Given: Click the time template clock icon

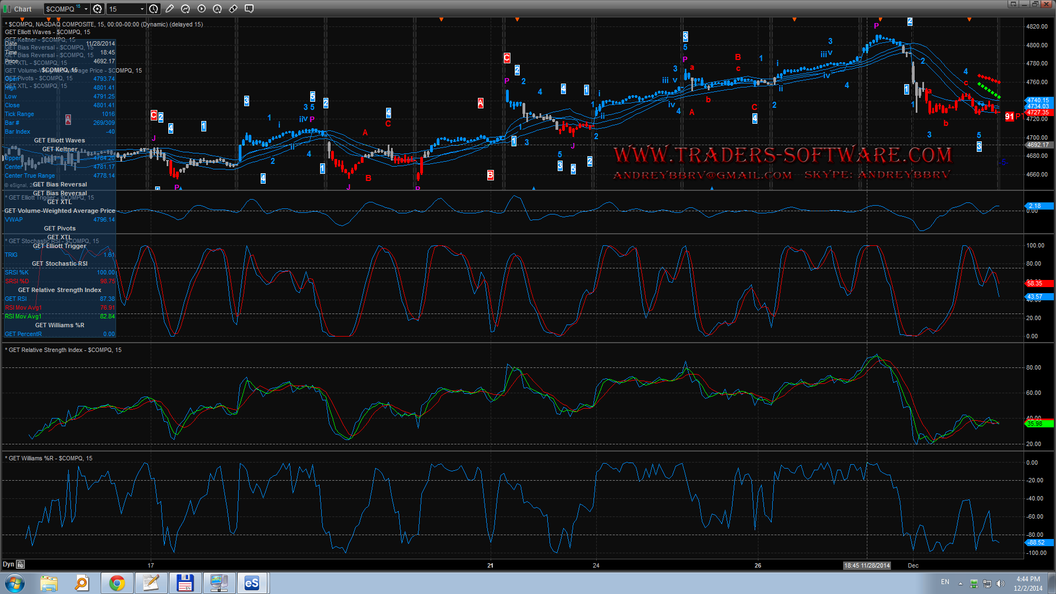Looking at the screenshot, I should [154, 9].
